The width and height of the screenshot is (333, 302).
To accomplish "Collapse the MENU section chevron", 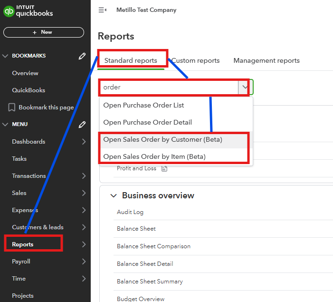I will pos(6,125).
